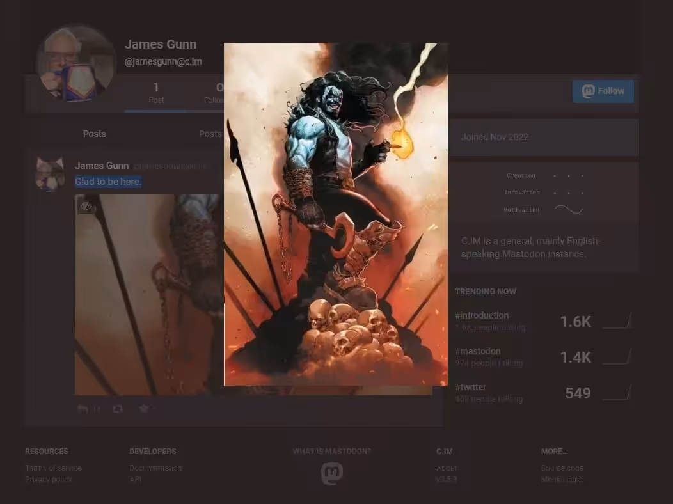The image size is (673, 504).
Task: Open the #introduction trending hashtag
Action: 482,315
